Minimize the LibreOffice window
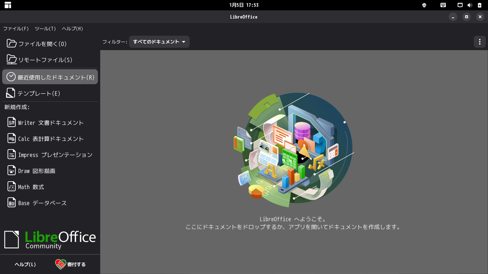This screenshot has height=274, width=488. click(x=453, y=17)
